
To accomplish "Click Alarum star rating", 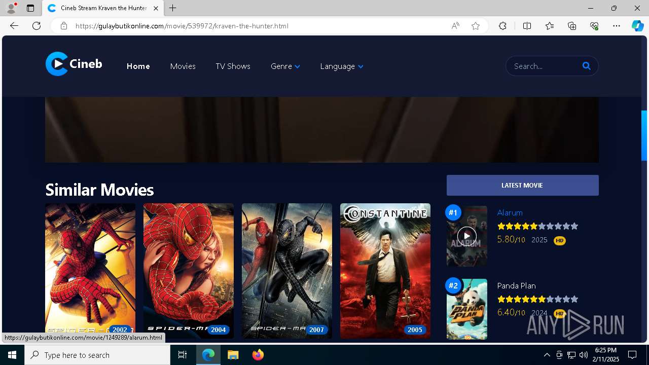I will coord(537,226).
